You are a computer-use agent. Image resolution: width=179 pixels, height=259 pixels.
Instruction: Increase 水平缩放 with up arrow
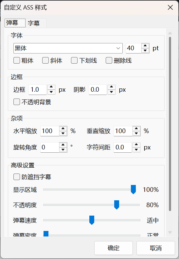63,129
